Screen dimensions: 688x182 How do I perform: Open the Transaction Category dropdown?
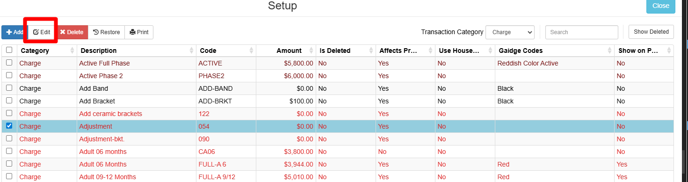(x=510, y=32)
